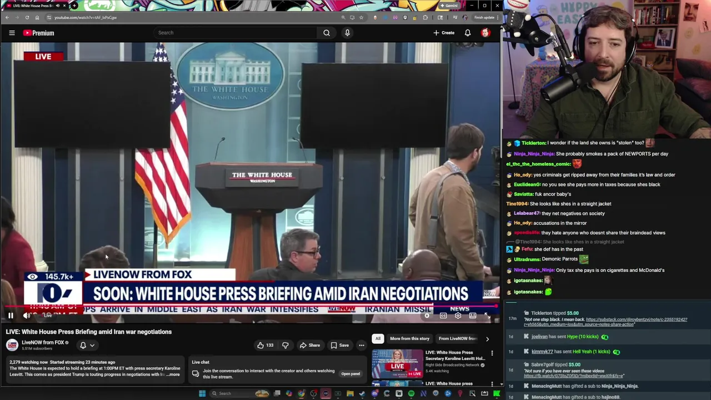Open File Explorer from the taskbar
Screen dimensions: 711x400
click(350, 393)
